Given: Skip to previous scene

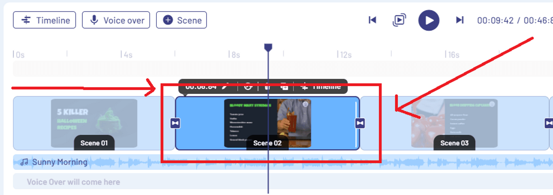Looking at the screenshot, I should 372,20.
